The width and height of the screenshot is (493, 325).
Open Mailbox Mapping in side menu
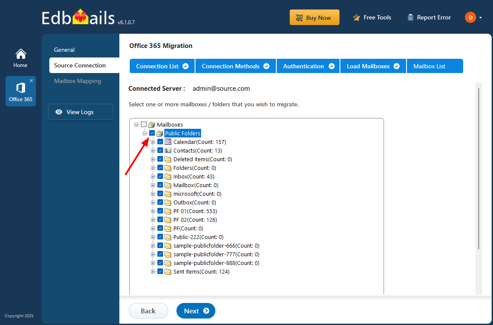78,81
